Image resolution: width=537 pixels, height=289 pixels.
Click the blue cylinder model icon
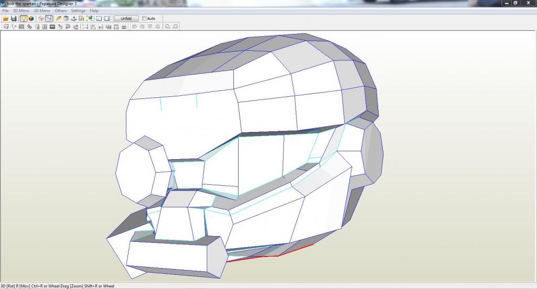coord(66,18)
